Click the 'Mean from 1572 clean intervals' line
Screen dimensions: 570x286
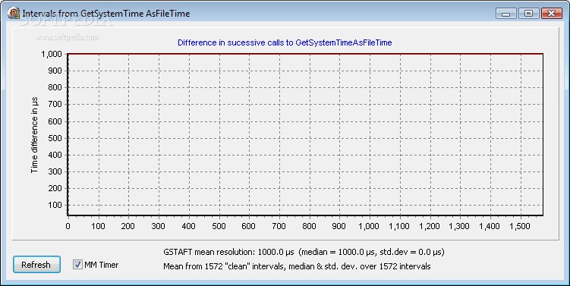click(297, 266)
